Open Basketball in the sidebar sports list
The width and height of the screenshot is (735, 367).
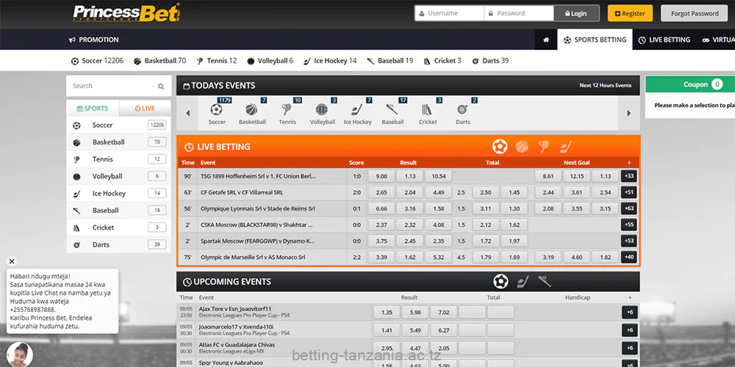click(x=118, y=142)
